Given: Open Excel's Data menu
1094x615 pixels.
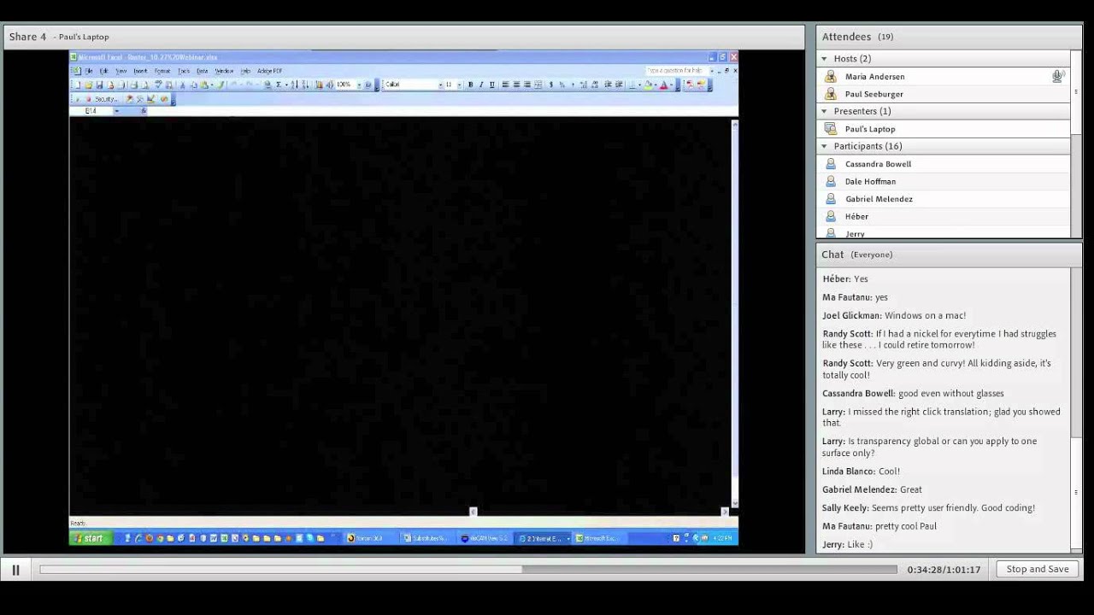Looking at the screenshot, I should coord(203,71).
